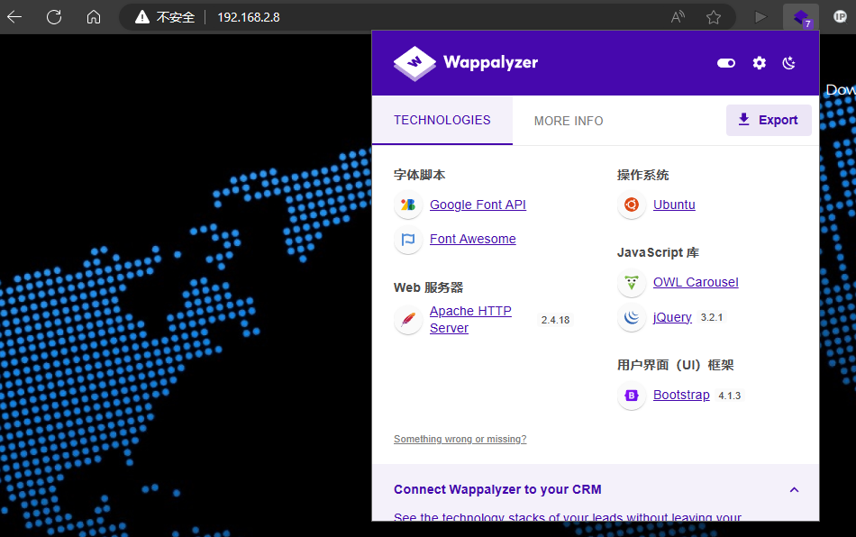
Task: Click the read aloud icon in address bar
Action: (678, 17)
